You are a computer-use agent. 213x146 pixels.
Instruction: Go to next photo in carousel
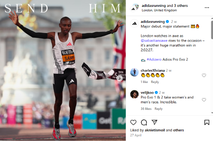pos(120,78)
